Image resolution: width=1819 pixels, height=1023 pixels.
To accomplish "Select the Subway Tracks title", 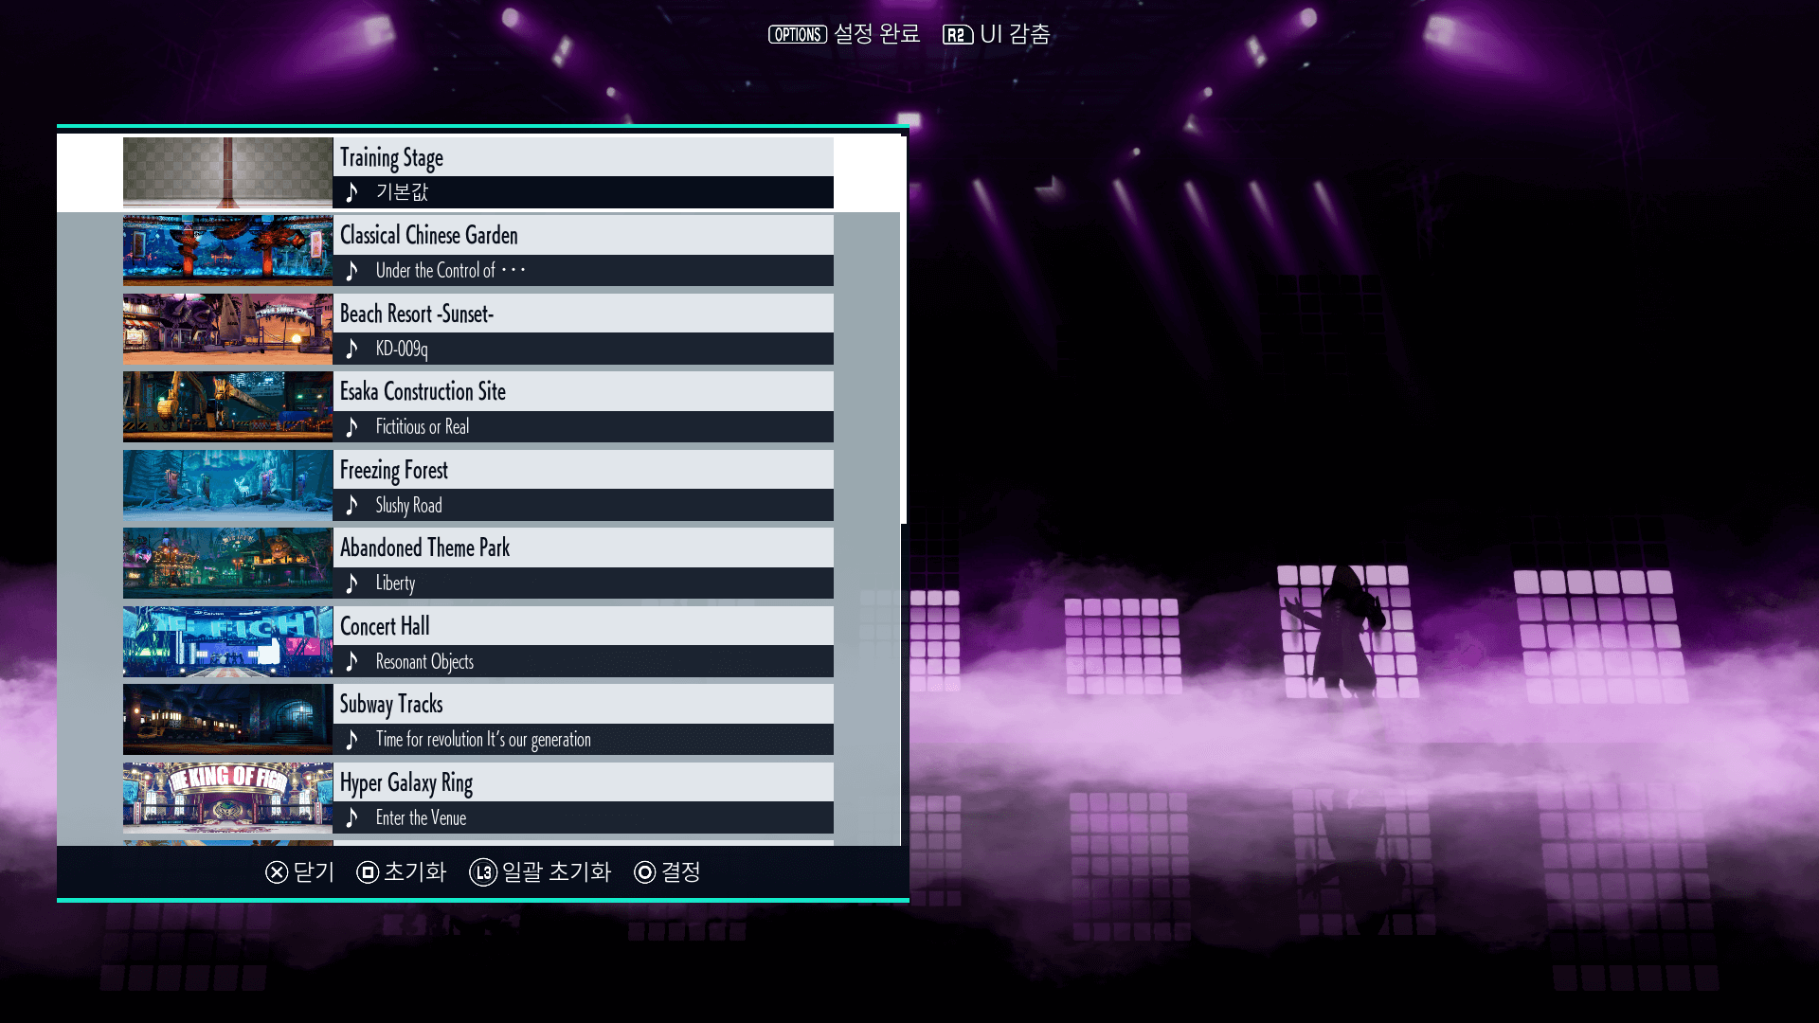I will pos(391,705).
